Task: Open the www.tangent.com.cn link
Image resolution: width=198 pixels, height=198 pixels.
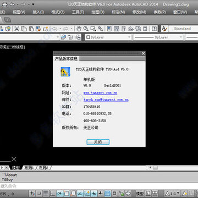Action: click(x=100, y=93)
